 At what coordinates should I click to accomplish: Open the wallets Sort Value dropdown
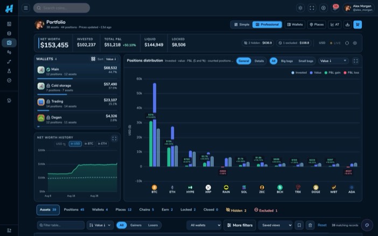(111, 59)
